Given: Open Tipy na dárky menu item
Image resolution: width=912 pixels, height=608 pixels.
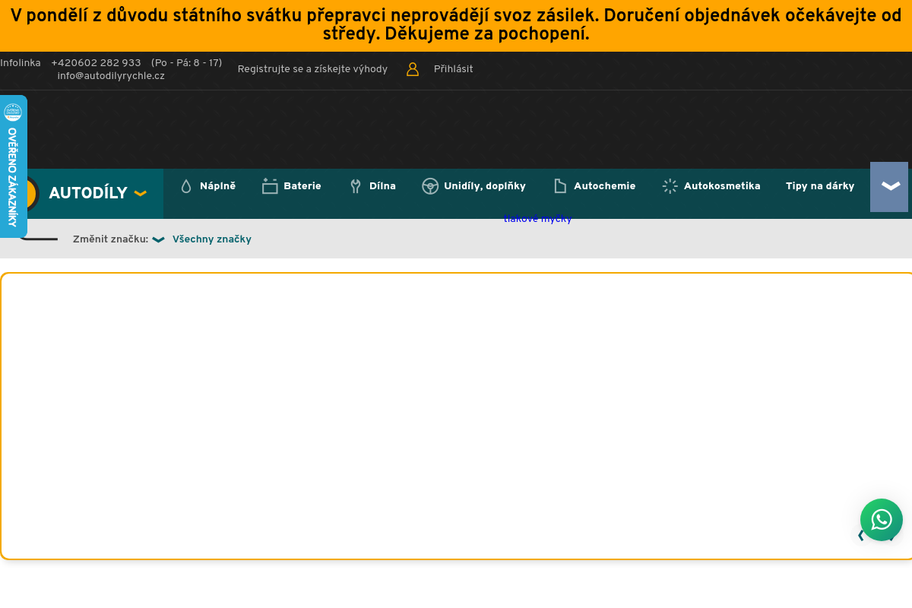Looking at the screenshot, I should point(820,186).
